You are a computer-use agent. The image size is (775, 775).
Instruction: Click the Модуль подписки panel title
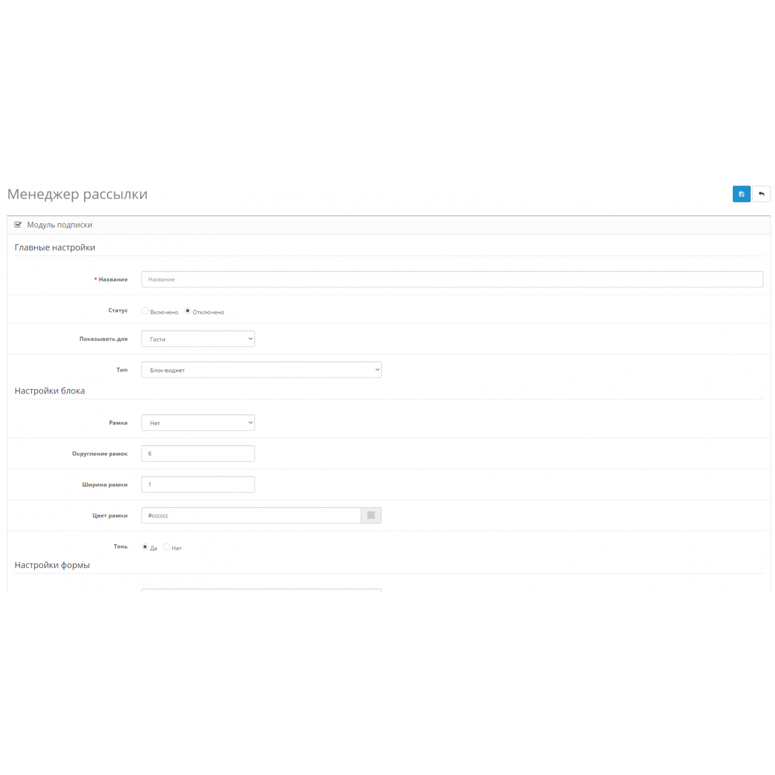[x=60, y=225]
